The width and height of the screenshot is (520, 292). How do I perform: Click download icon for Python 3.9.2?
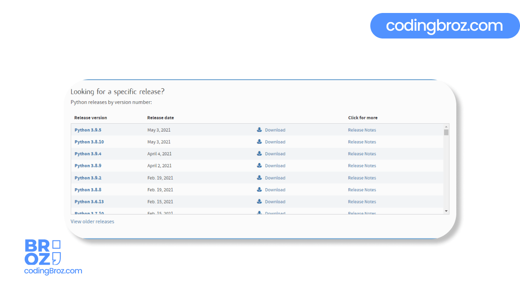click(259, 177)
